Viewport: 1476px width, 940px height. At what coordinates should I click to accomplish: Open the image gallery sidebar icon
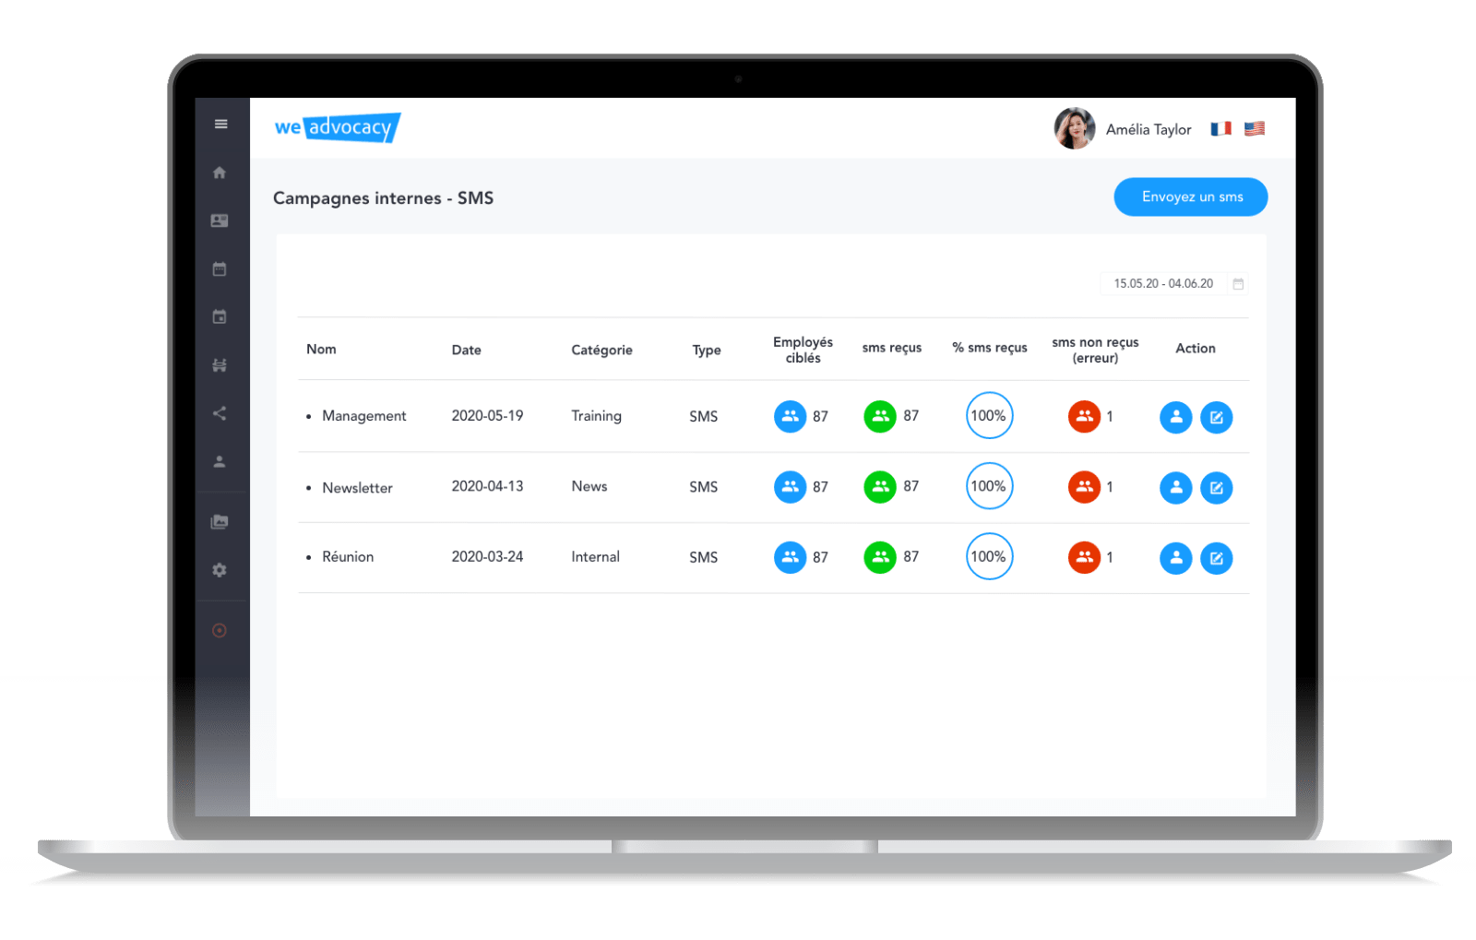click(220, 522)
